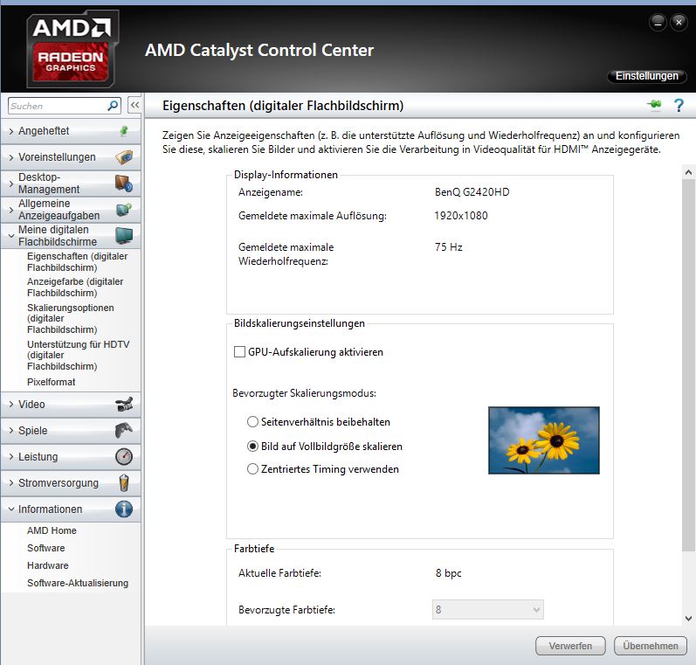Image resolution: width=696 pixels, height=665 pixels.
Task: Choose Zentriertes Timing verwenden option
Action: pos(252,468)
